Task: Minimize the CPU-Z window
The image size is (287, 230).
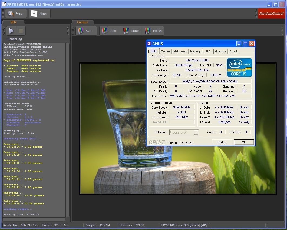Action: 239,44
